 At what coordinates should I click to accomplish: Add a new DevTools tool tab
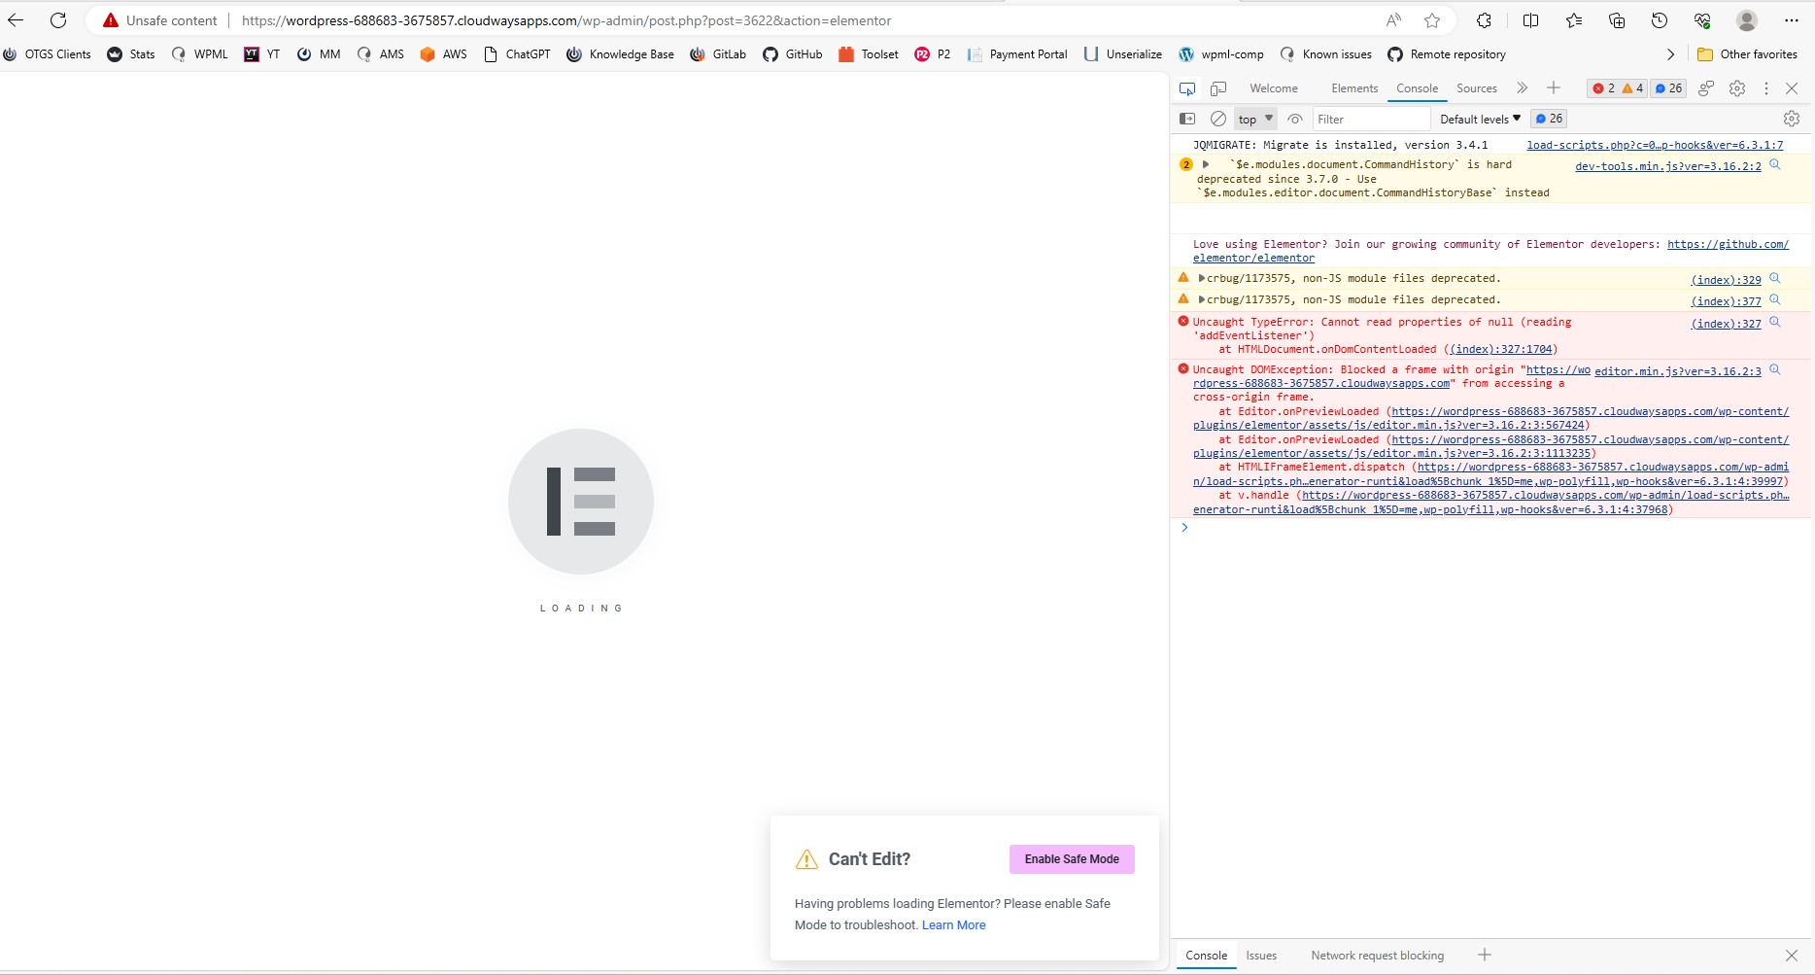tap(1554, 88)
